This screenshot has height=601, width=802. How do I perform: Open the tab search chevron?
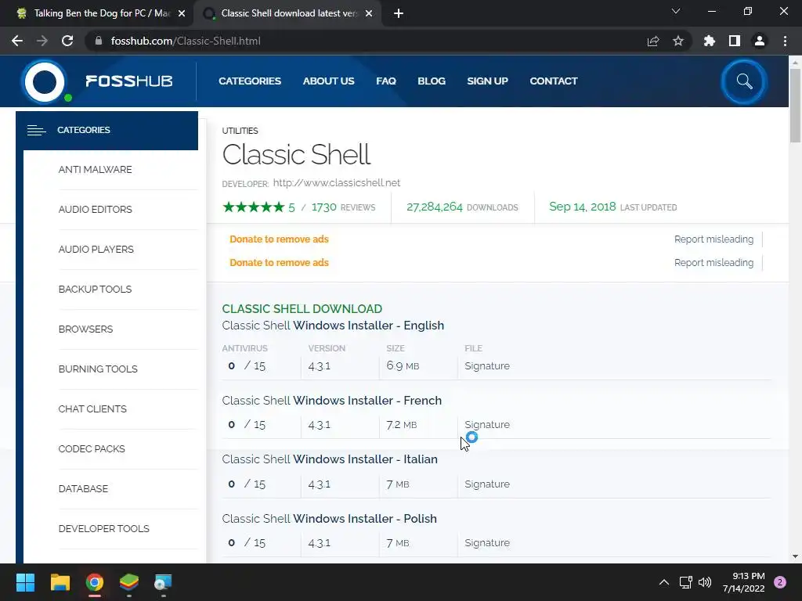[676, 11]
